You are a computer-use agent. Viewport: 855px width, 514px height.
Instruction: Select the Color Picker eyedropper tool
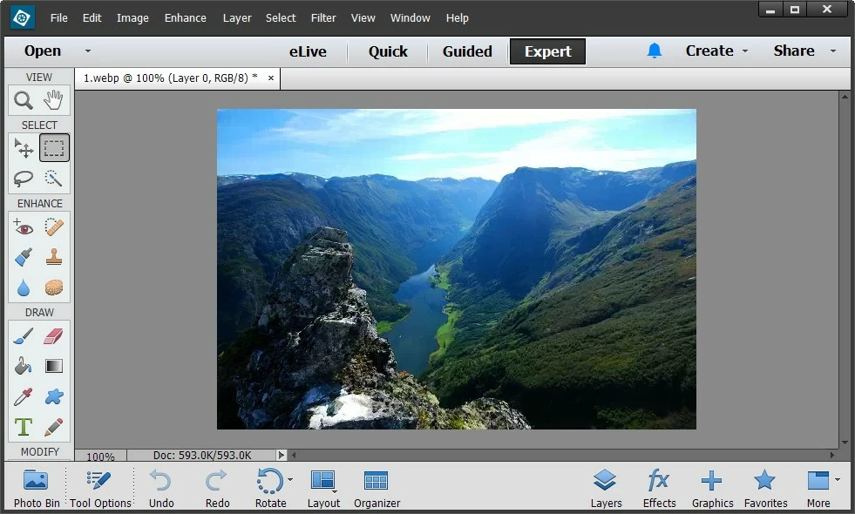tap(24, 396)
